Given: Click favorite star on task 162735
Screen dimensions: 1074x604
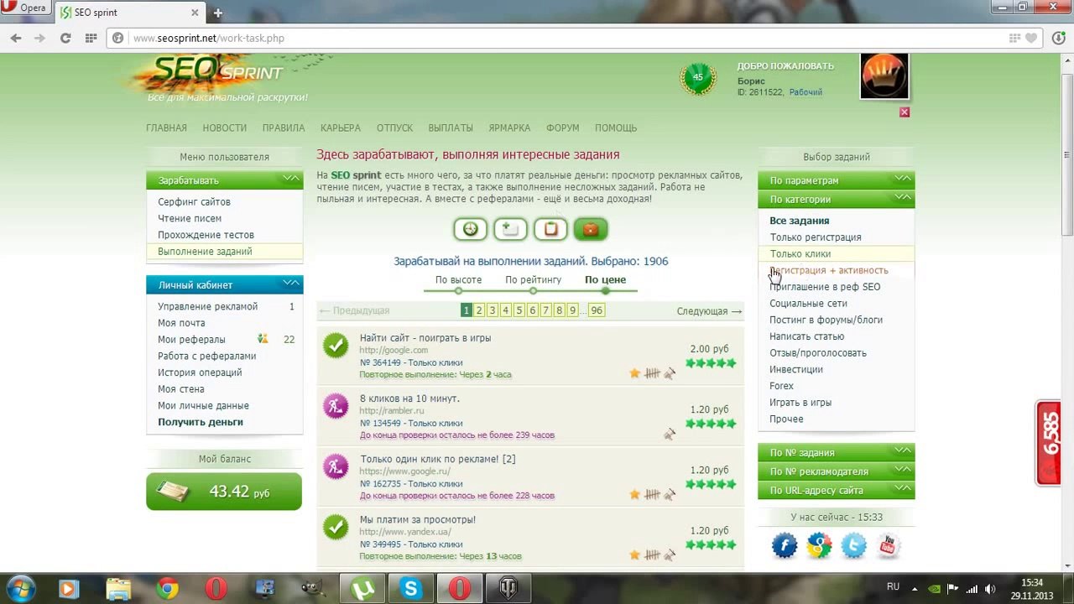Looking at the screenshot, I should click(635, 495).
